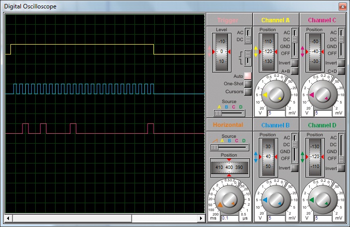Image resolution: width=350 pixels, height=227 pixels.
Task: Click the Channel B voltage input field
Action: 275,218
